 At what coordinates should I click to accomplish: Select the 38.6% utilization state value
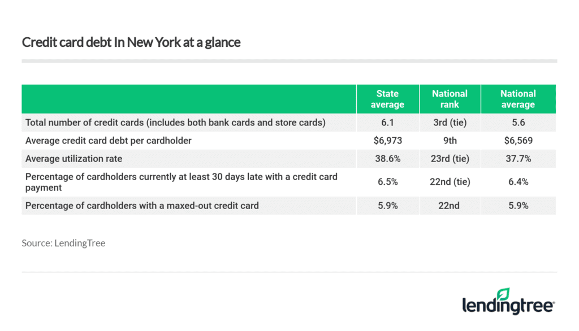click(387, 159)
